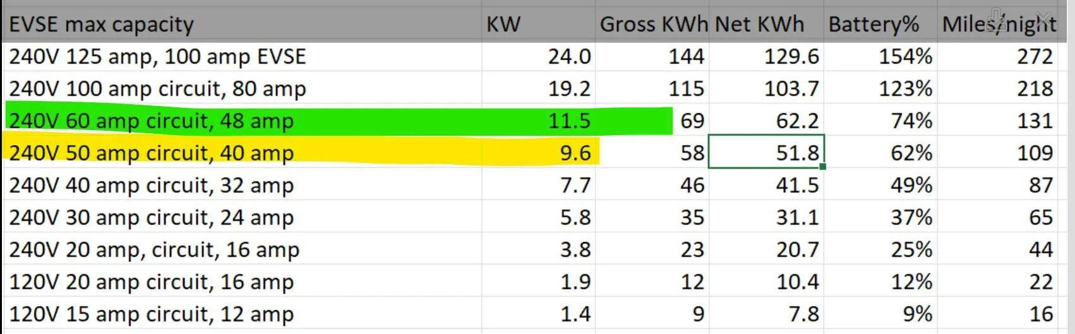Select the Gross KWh value 58
This screenshot has width=1075, height=334.
tap(692, 153)
